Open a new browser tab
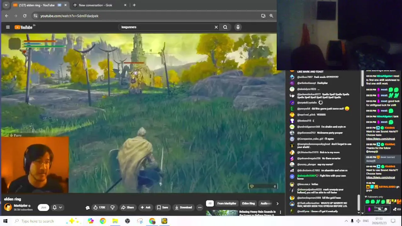The width and height of the screenshot is (402, 226). point(134,5)
